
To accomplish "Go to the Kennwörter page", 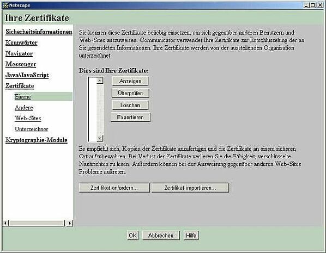I will (21, 42).
